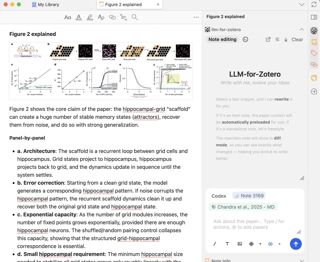The height and width of the screenshot is (262, 320).
Task: Click the Figure 2 explained note heading
Action: click(33, 34)
